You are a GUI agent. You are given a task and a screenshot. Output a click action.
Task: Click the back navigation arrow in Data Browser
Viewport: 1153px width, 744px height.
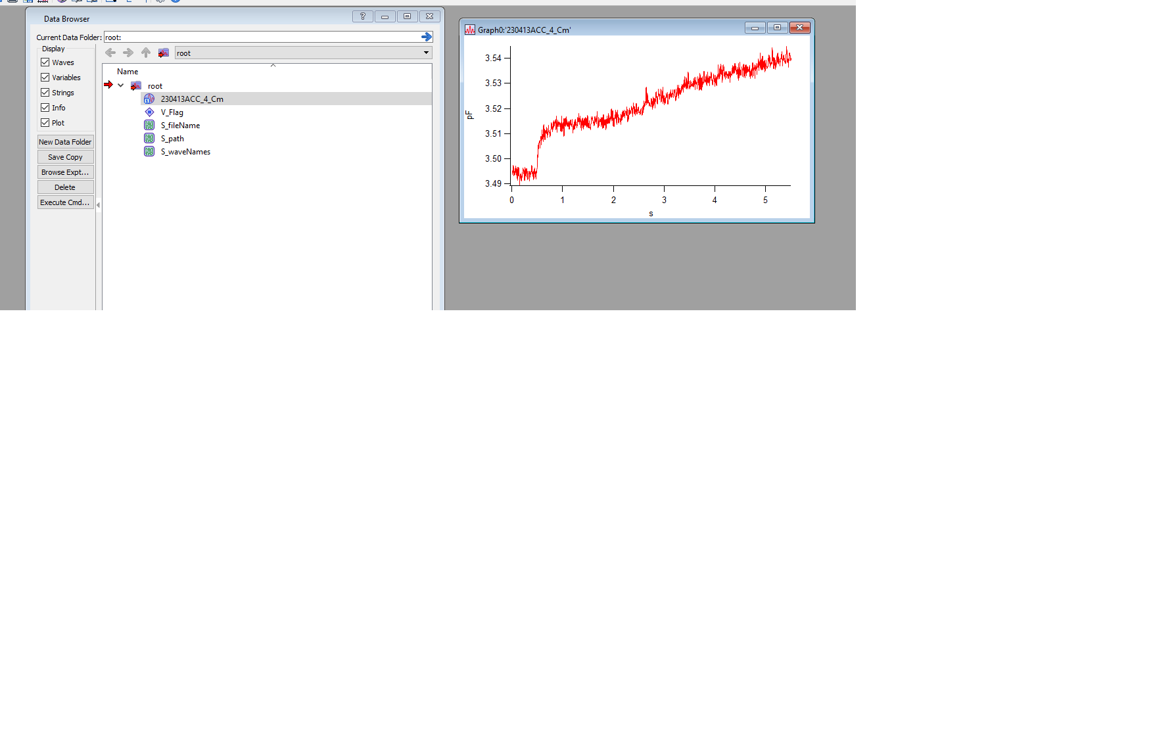[x=110, y=53]
